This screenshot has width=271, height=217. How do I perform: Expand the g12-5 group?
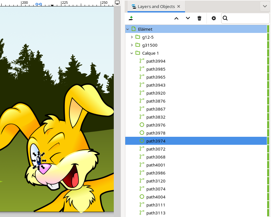(x=132, y=37)
